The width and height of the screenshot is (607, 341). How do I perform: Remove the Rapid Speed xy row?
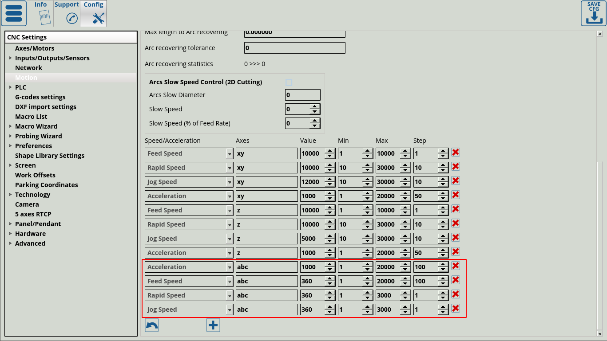[x=455, y=167]
